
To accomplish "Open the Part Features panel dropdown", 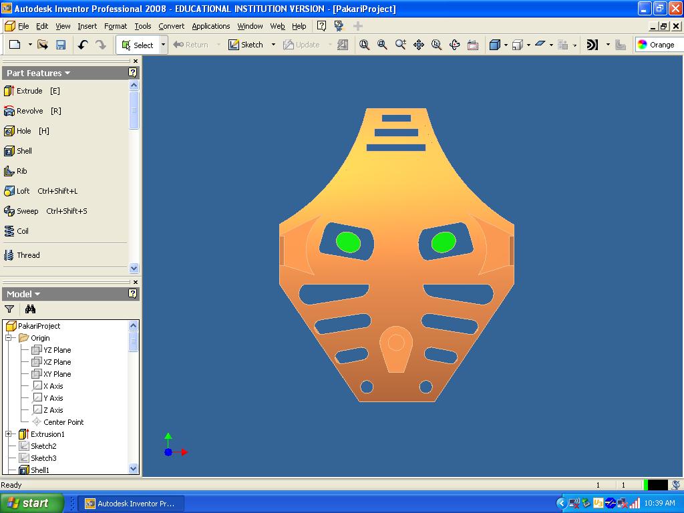I will tap(38, 73).
